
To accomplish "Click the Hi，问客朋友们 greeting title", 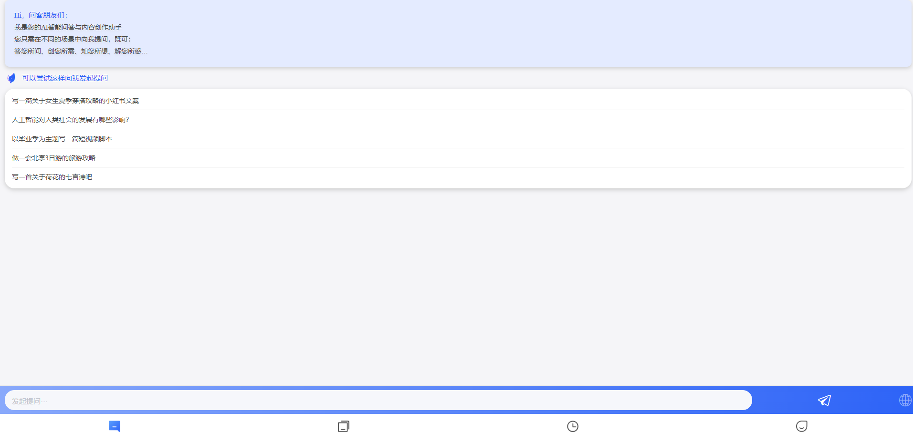I will point(41,15).
